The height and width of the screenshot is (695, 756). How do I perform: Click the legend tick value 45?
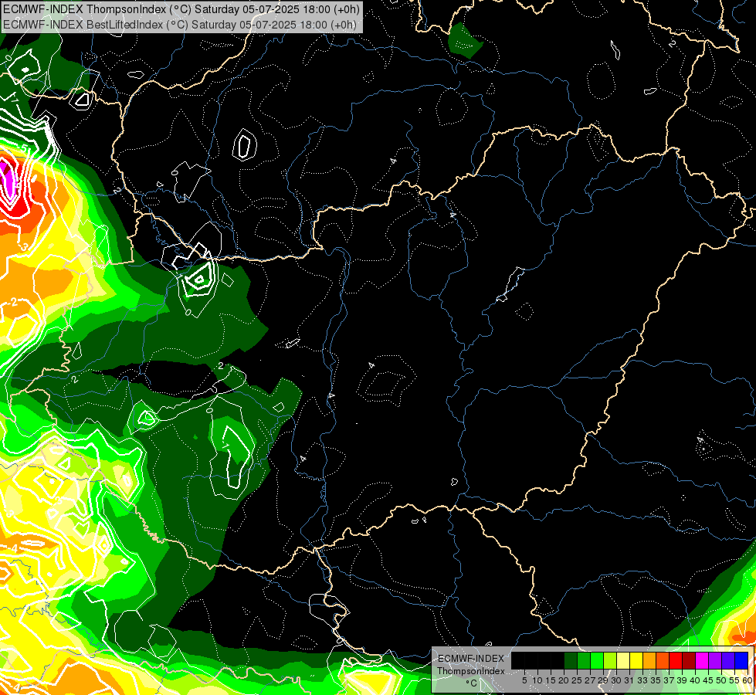pos(708,680)
